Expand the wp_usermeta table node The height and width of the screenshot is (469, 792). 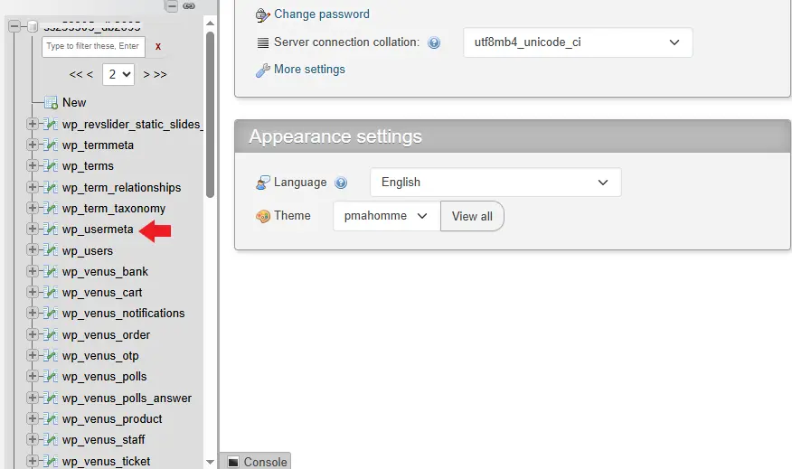[33, 230]
